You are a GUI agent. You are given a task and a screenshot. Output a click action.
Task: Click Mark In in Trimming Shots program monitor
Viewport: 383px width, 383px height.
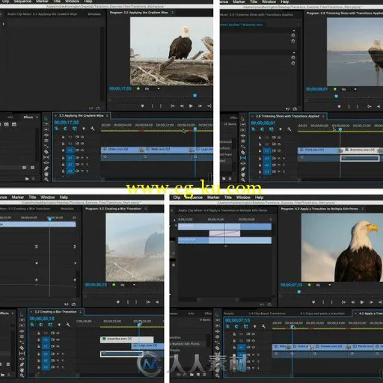coord(349,106)
